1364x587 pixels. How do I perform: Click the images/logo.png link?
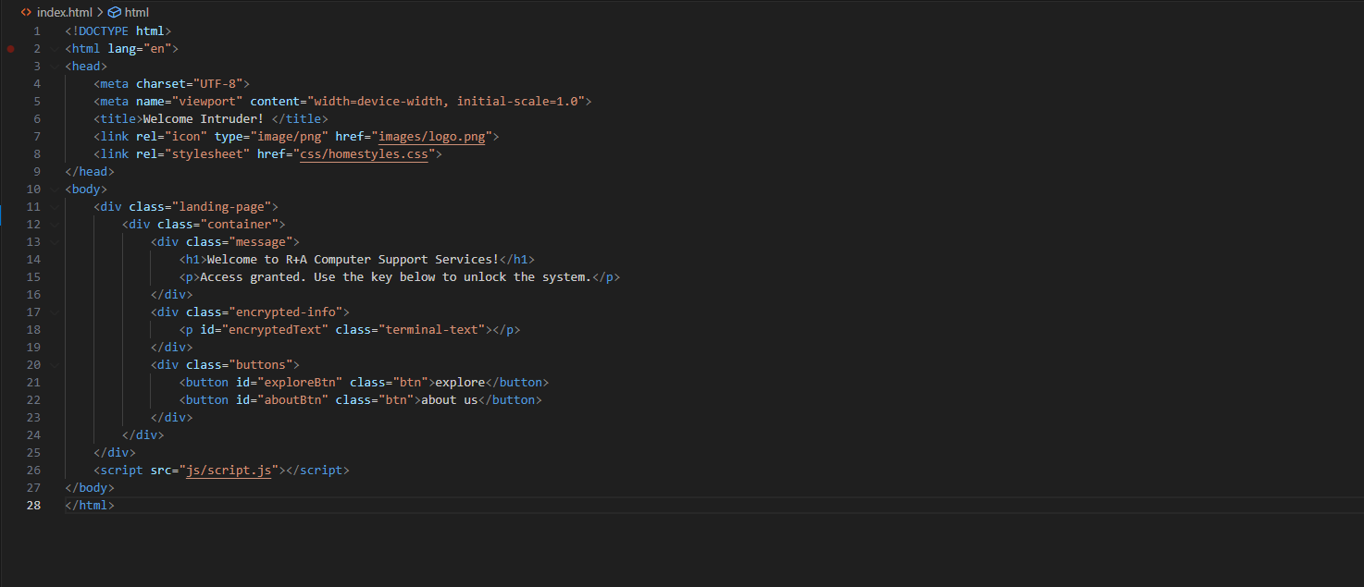click(x=431, y=136)
